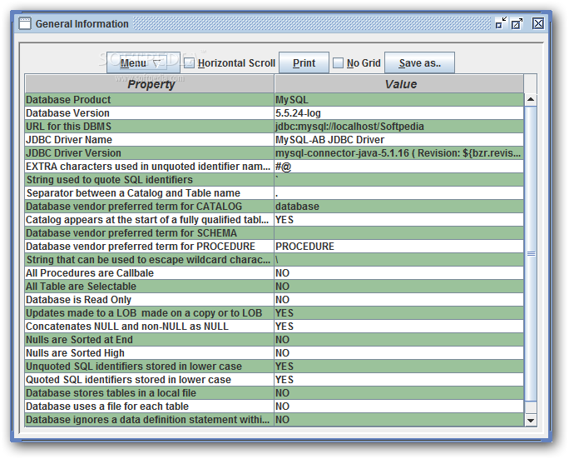Screen dimensions: 569x459
Task: Select 'Database uses a file for each table'
Action: pos(150,407)
